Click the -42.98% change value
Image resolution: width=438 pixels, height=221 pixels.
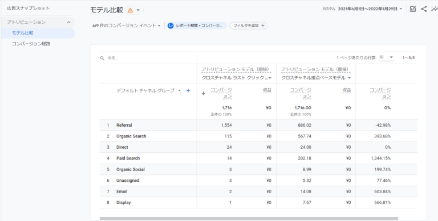tap(383, 125)
